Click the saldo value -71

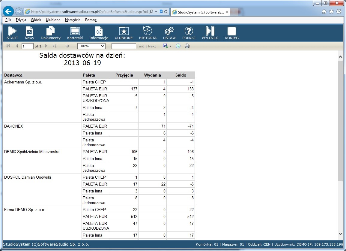191,126
